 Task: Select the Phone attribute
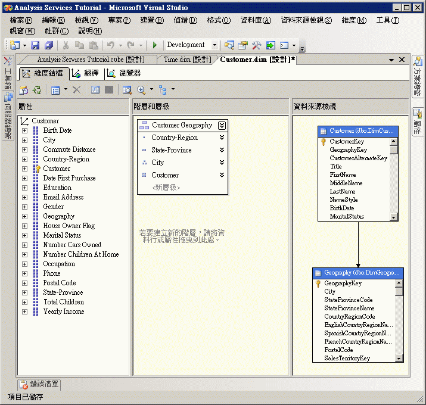click(x=52, y=273)
